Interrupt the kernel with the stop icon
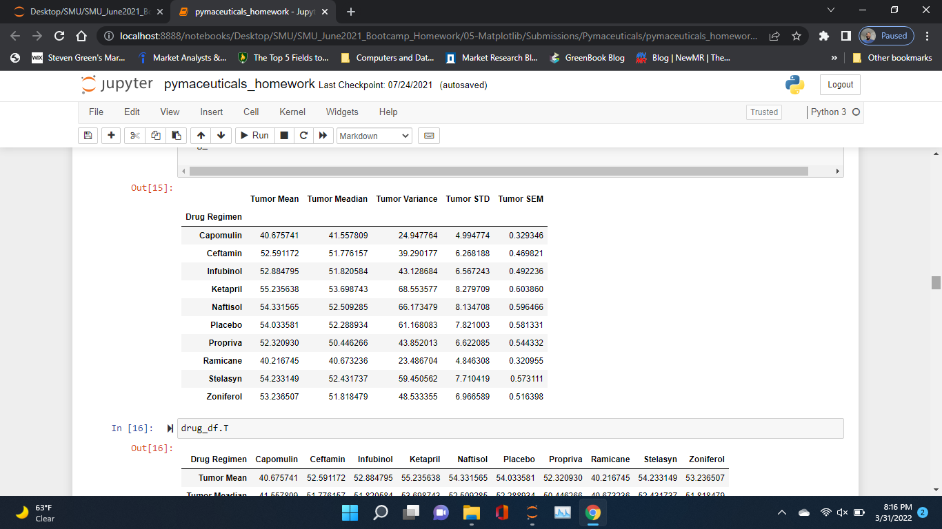Viewport: 942px width, 529px height. pos(283,136)
